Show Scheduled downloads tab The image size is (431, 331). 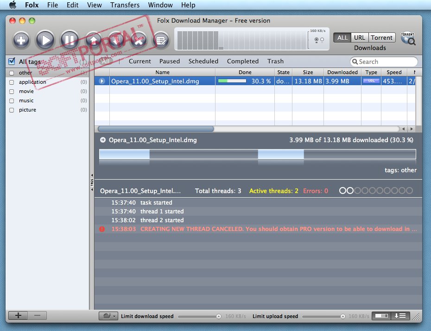(203, 61)
